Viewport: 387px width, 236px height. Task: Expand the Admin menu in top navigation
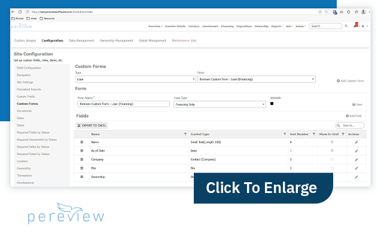[x=300, y=26]
